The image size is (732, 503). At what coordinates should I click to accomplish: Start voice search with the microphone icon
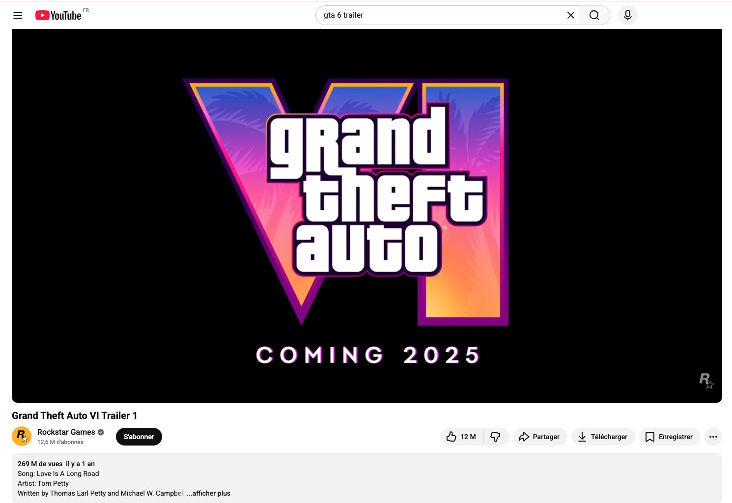coord(627,15)
